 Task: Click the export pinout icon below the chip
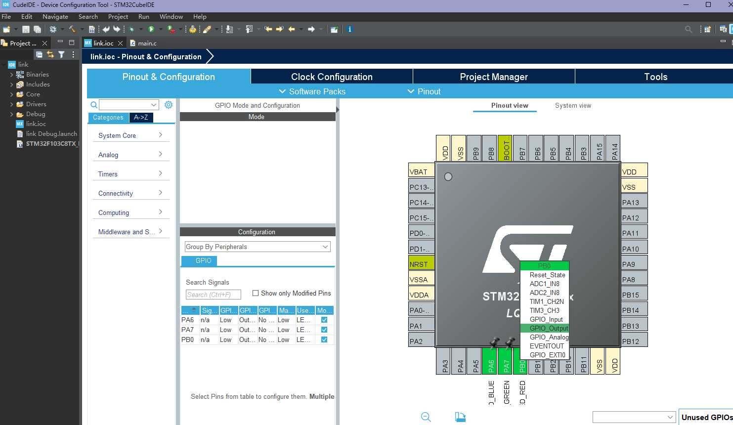pyautogui.click(x=460, y=417)
